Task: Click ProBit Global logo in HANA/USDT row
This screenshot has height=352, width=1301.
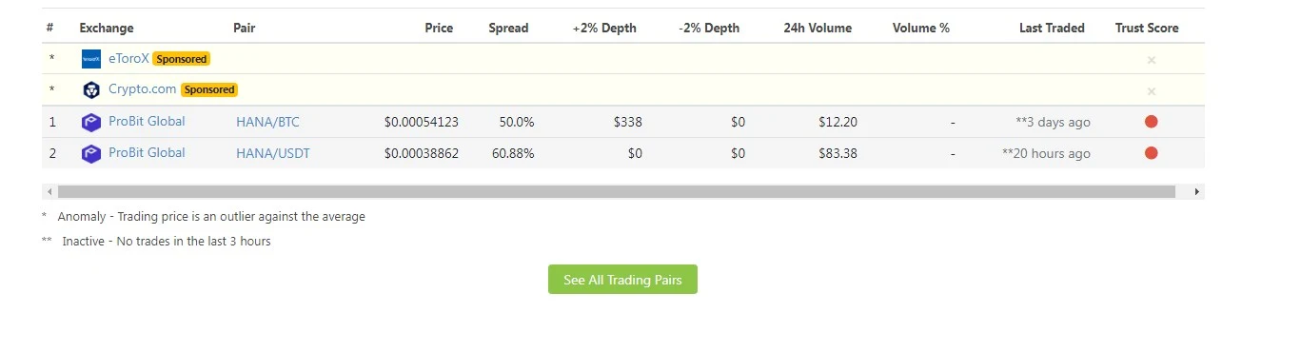Action: [x=91, y=153]
